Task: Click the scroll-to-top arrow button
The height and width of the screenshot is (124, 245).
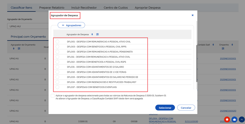Action: click(242, 120)
